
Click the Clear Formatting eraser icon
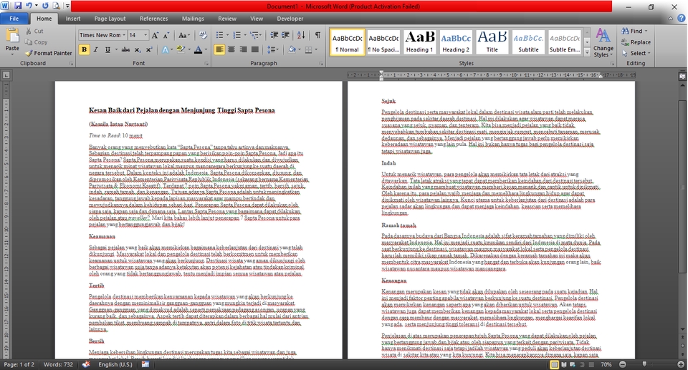coord(203,35)
